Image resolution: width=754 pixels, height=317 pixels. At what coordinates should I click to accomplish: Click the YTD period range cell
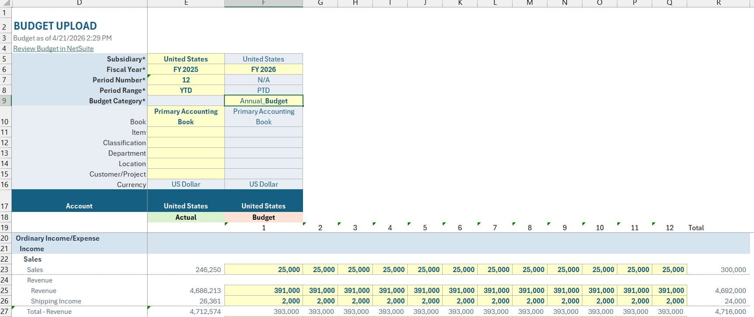[186, 90]
